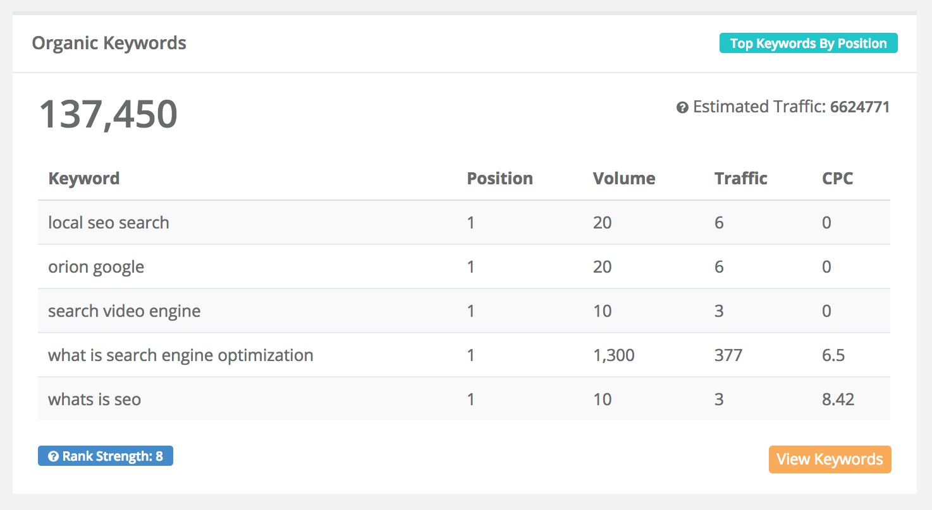
Task: Click the 137,450 keyword count
Action: 108,114
